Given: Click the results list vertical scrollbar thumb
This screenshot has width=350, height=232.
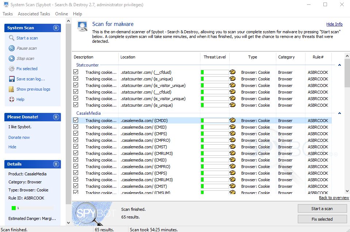Looking at the screenshot, I should [347, 73].
